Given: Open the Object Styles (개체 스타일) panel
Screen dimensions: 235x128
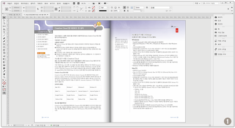Looking at the screenshot, I should (220, 41).
